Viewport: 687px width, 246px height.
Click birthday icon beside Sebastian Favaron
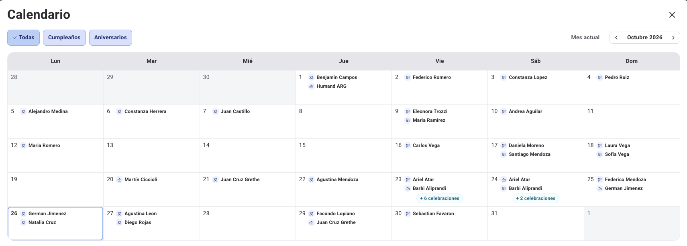tap(408, 214)
